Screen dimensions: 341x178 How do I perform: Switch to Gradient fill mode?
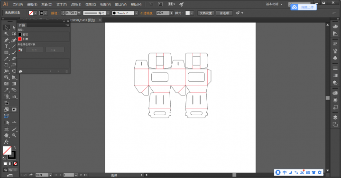(x=10, y=164)
